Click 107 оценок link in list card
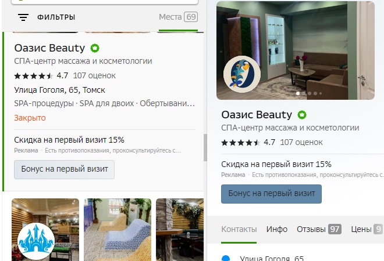This screenshot has width=384, height=261. point(94,75)
